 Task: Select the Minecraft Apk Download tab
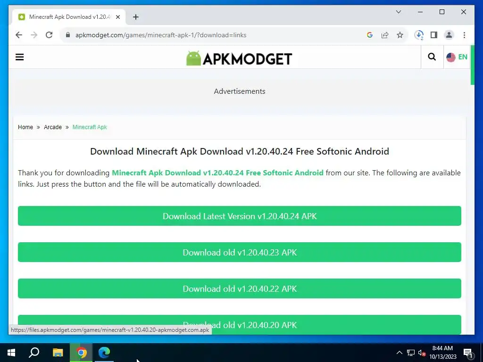pyautogui.click(x=69, y=17)
